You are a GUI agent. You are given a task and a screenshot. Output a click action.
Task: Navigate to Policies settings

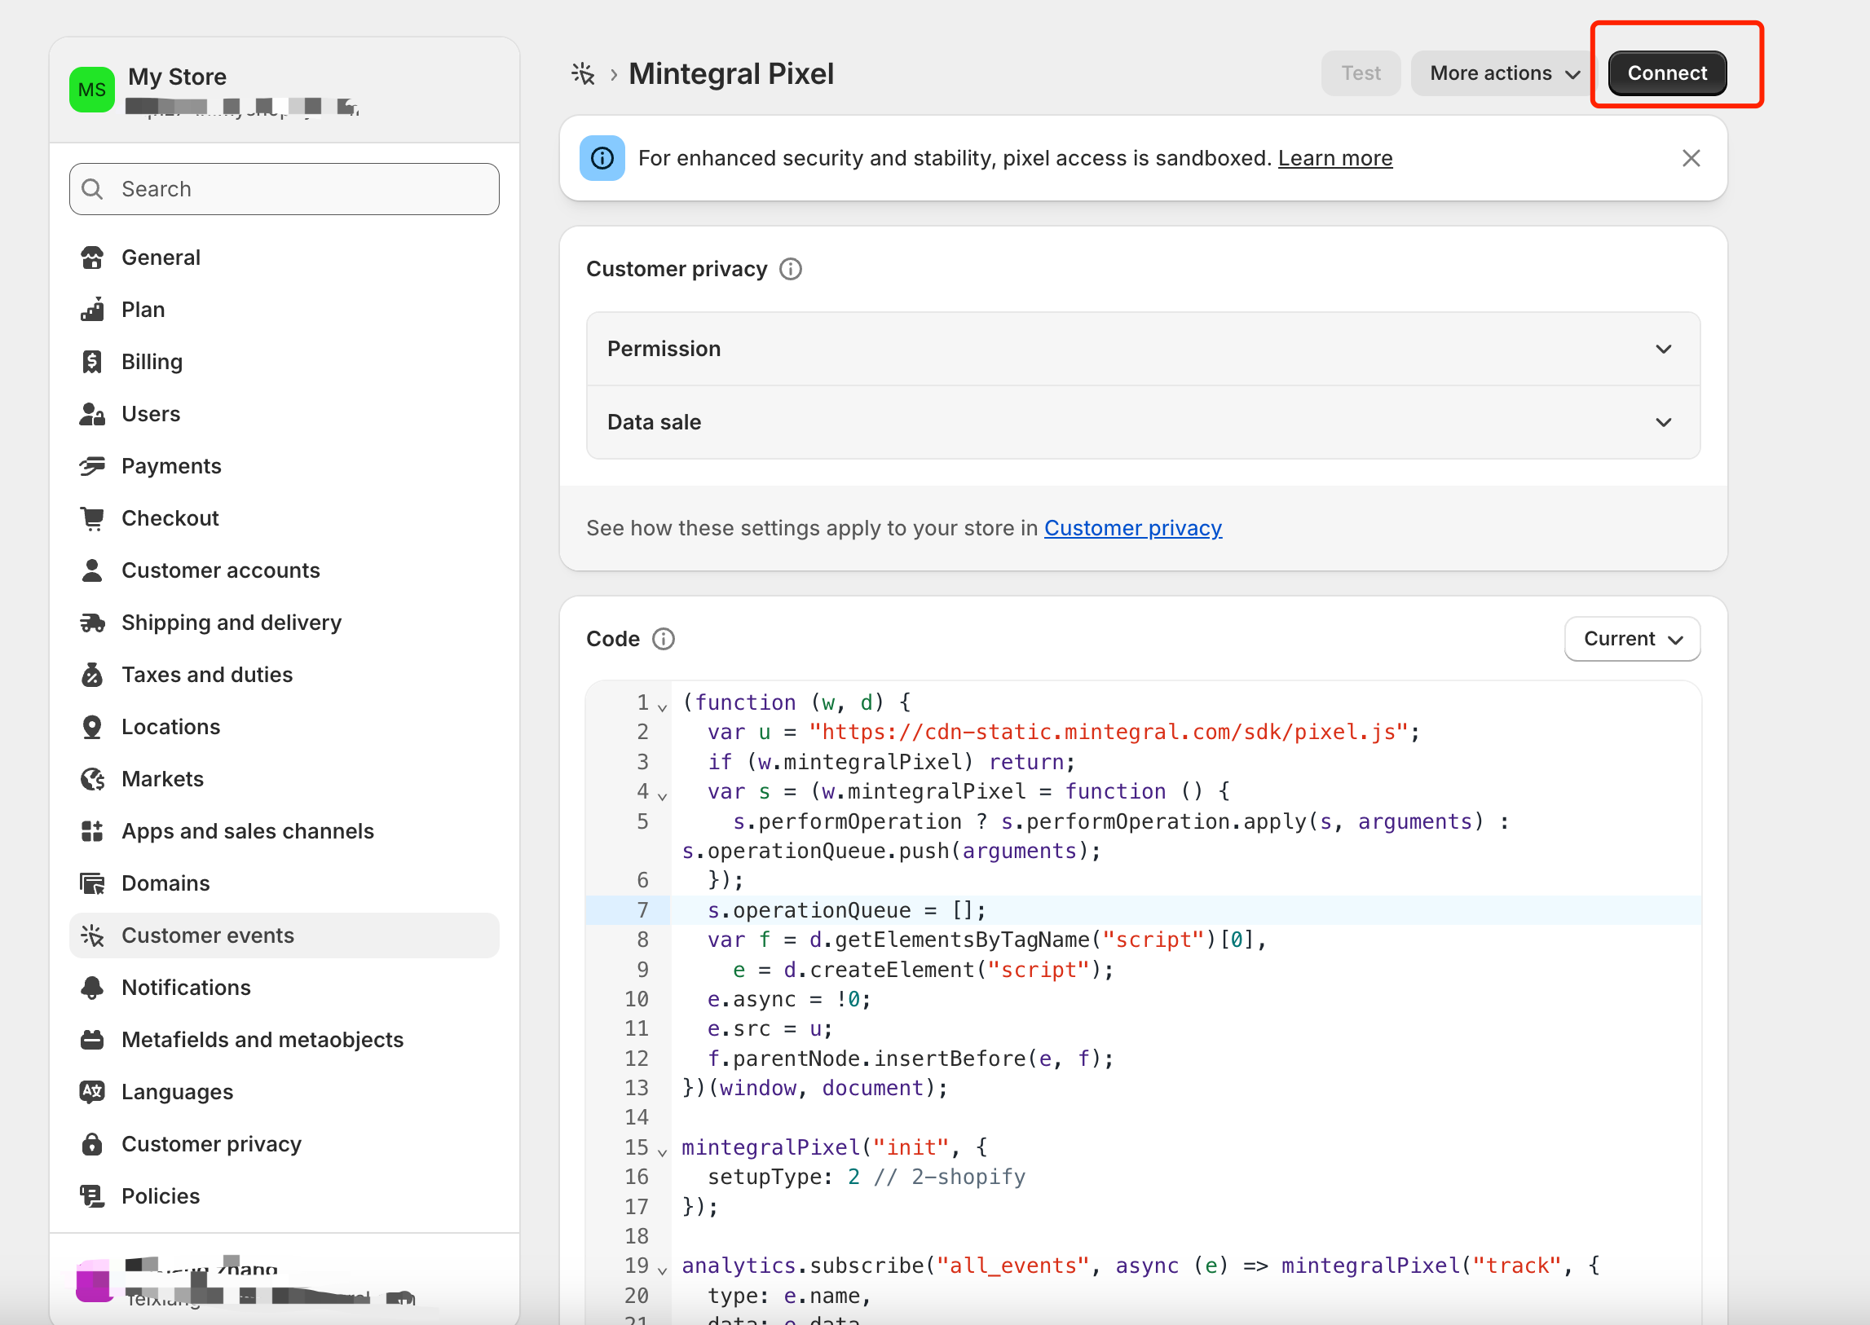tap(284, 1197)
